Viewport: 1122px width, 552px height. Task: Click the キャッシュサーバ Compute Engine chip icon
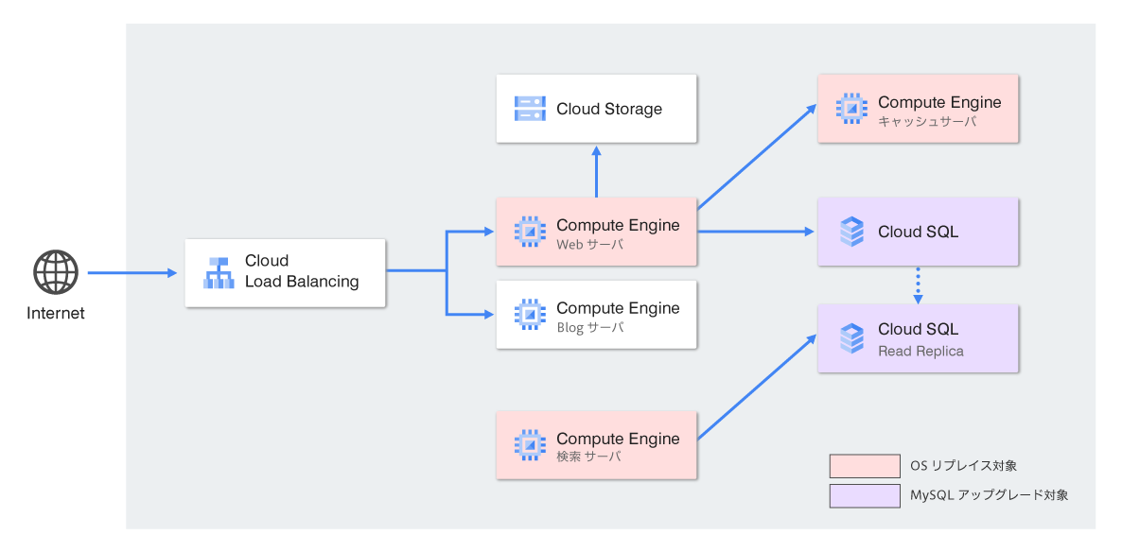pyautogui.click(x=851, y=109)
